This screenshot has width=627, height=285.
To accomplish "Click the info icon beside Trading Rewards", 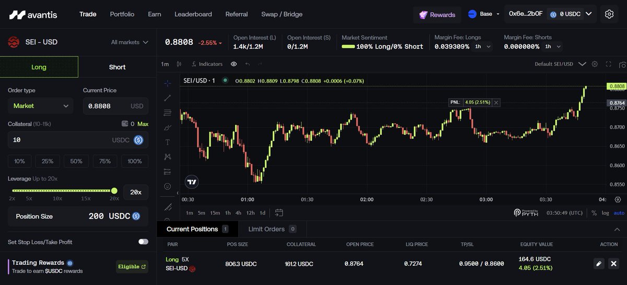I will pos(70,263).
